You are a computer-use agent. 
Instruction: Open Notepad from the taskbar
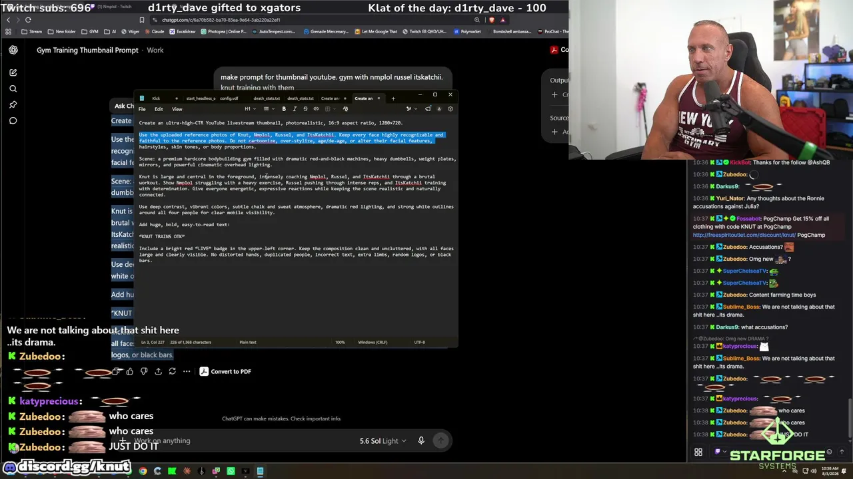tap(260, 471)
